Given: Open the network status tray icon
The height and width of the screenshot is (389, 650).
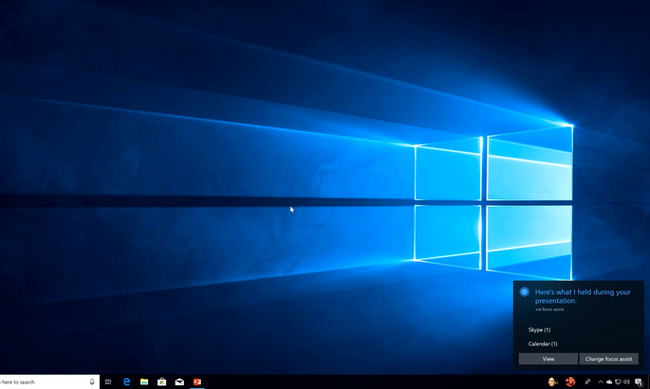Looking at the screenshot, I should pyautogui.click(x=618, y=382).
